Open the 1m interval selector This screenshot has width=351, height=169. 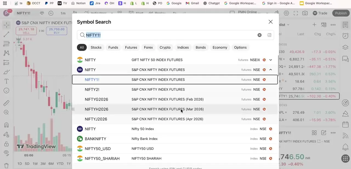click(63, 13)
